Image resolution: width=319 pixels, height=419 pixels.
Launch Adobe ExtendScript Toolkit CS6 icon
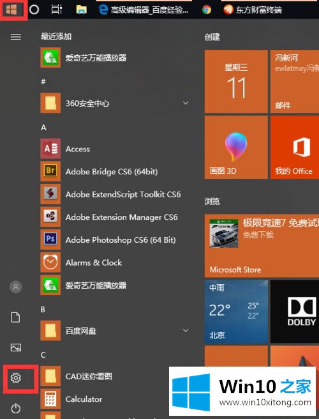50,194
